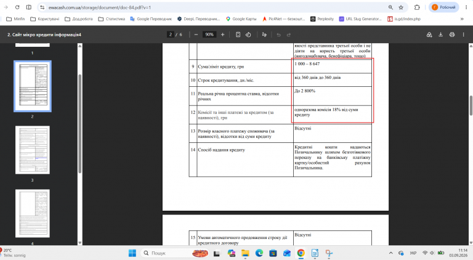Print the PDF document
This screenshot has width=473, height=260.
[x=452, y=35]
